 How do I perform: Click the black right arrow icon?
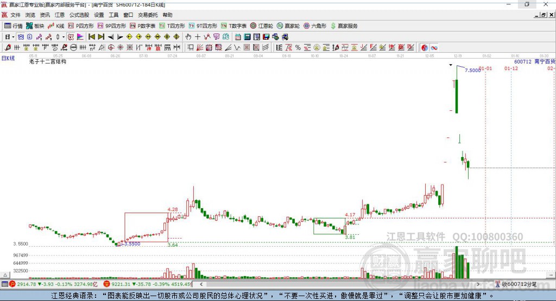point(120,37)
